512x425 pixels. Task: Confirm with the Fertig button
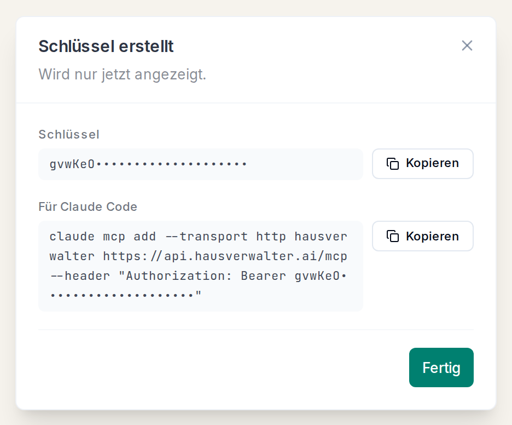[x=441, y=367]
